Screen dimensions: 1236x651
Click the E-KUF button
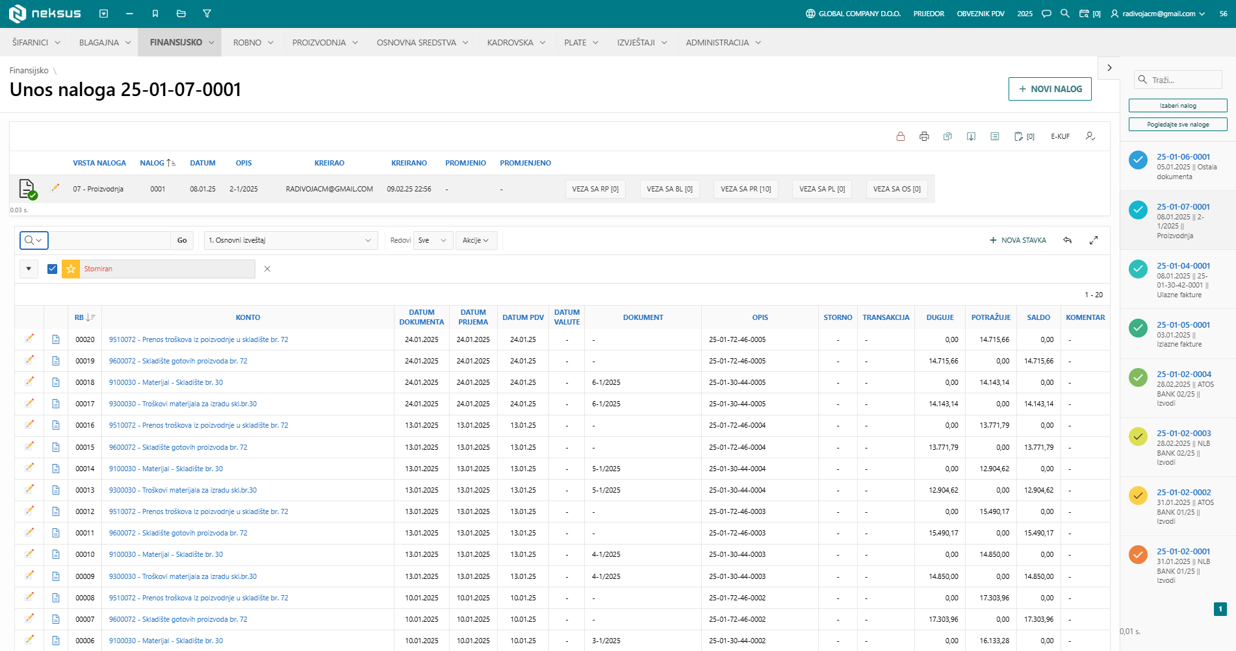pos(1060,136)
